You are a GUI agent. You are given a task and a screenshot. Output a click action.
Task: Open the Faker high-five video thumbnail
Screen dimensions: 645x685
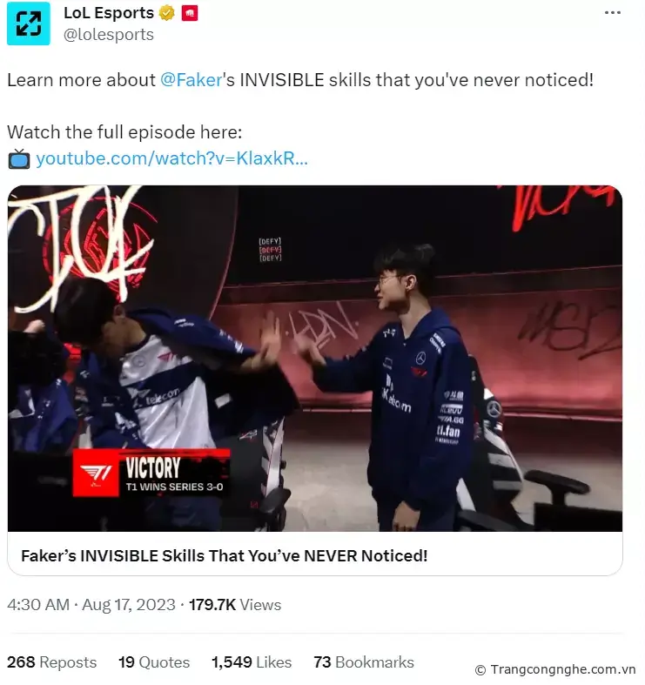(315, 359)
